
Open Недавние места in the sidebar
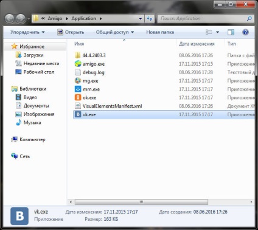pos(41,63)
